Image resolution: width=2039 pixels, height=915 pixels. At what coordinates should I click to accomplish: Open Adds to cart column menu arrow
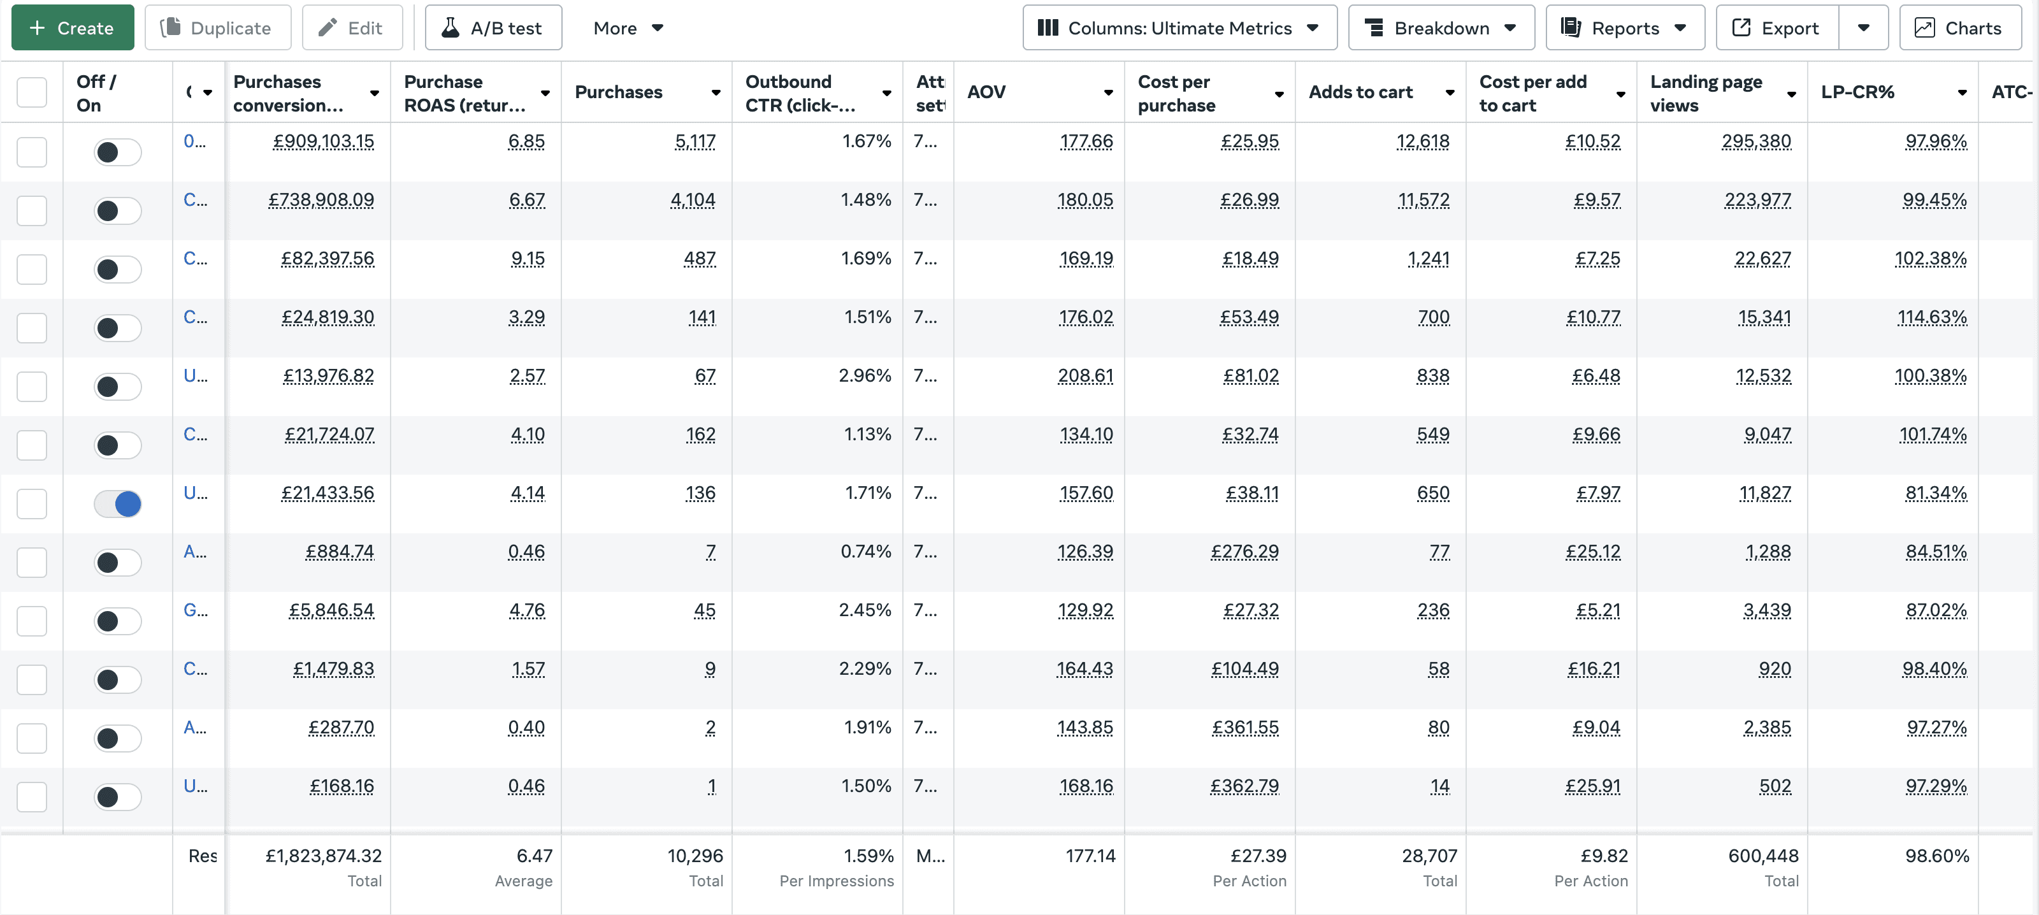(1450, 94)
